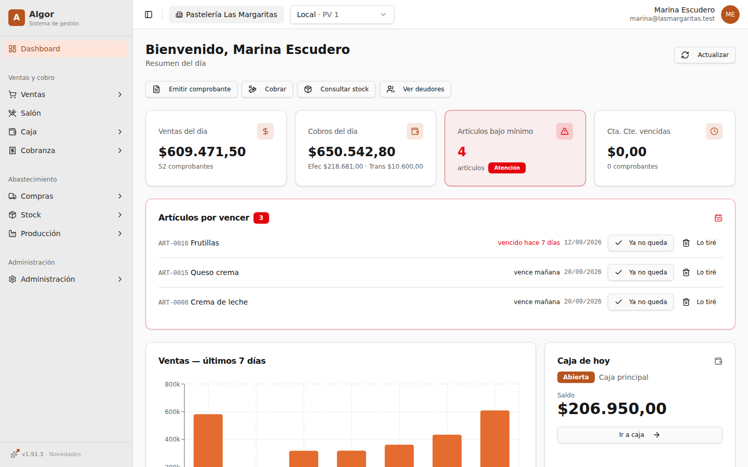The height and width of the screenshot is (467, 748).
Task: Open the Local · PV 1 dropdown
Action: [x=342, y=15]
